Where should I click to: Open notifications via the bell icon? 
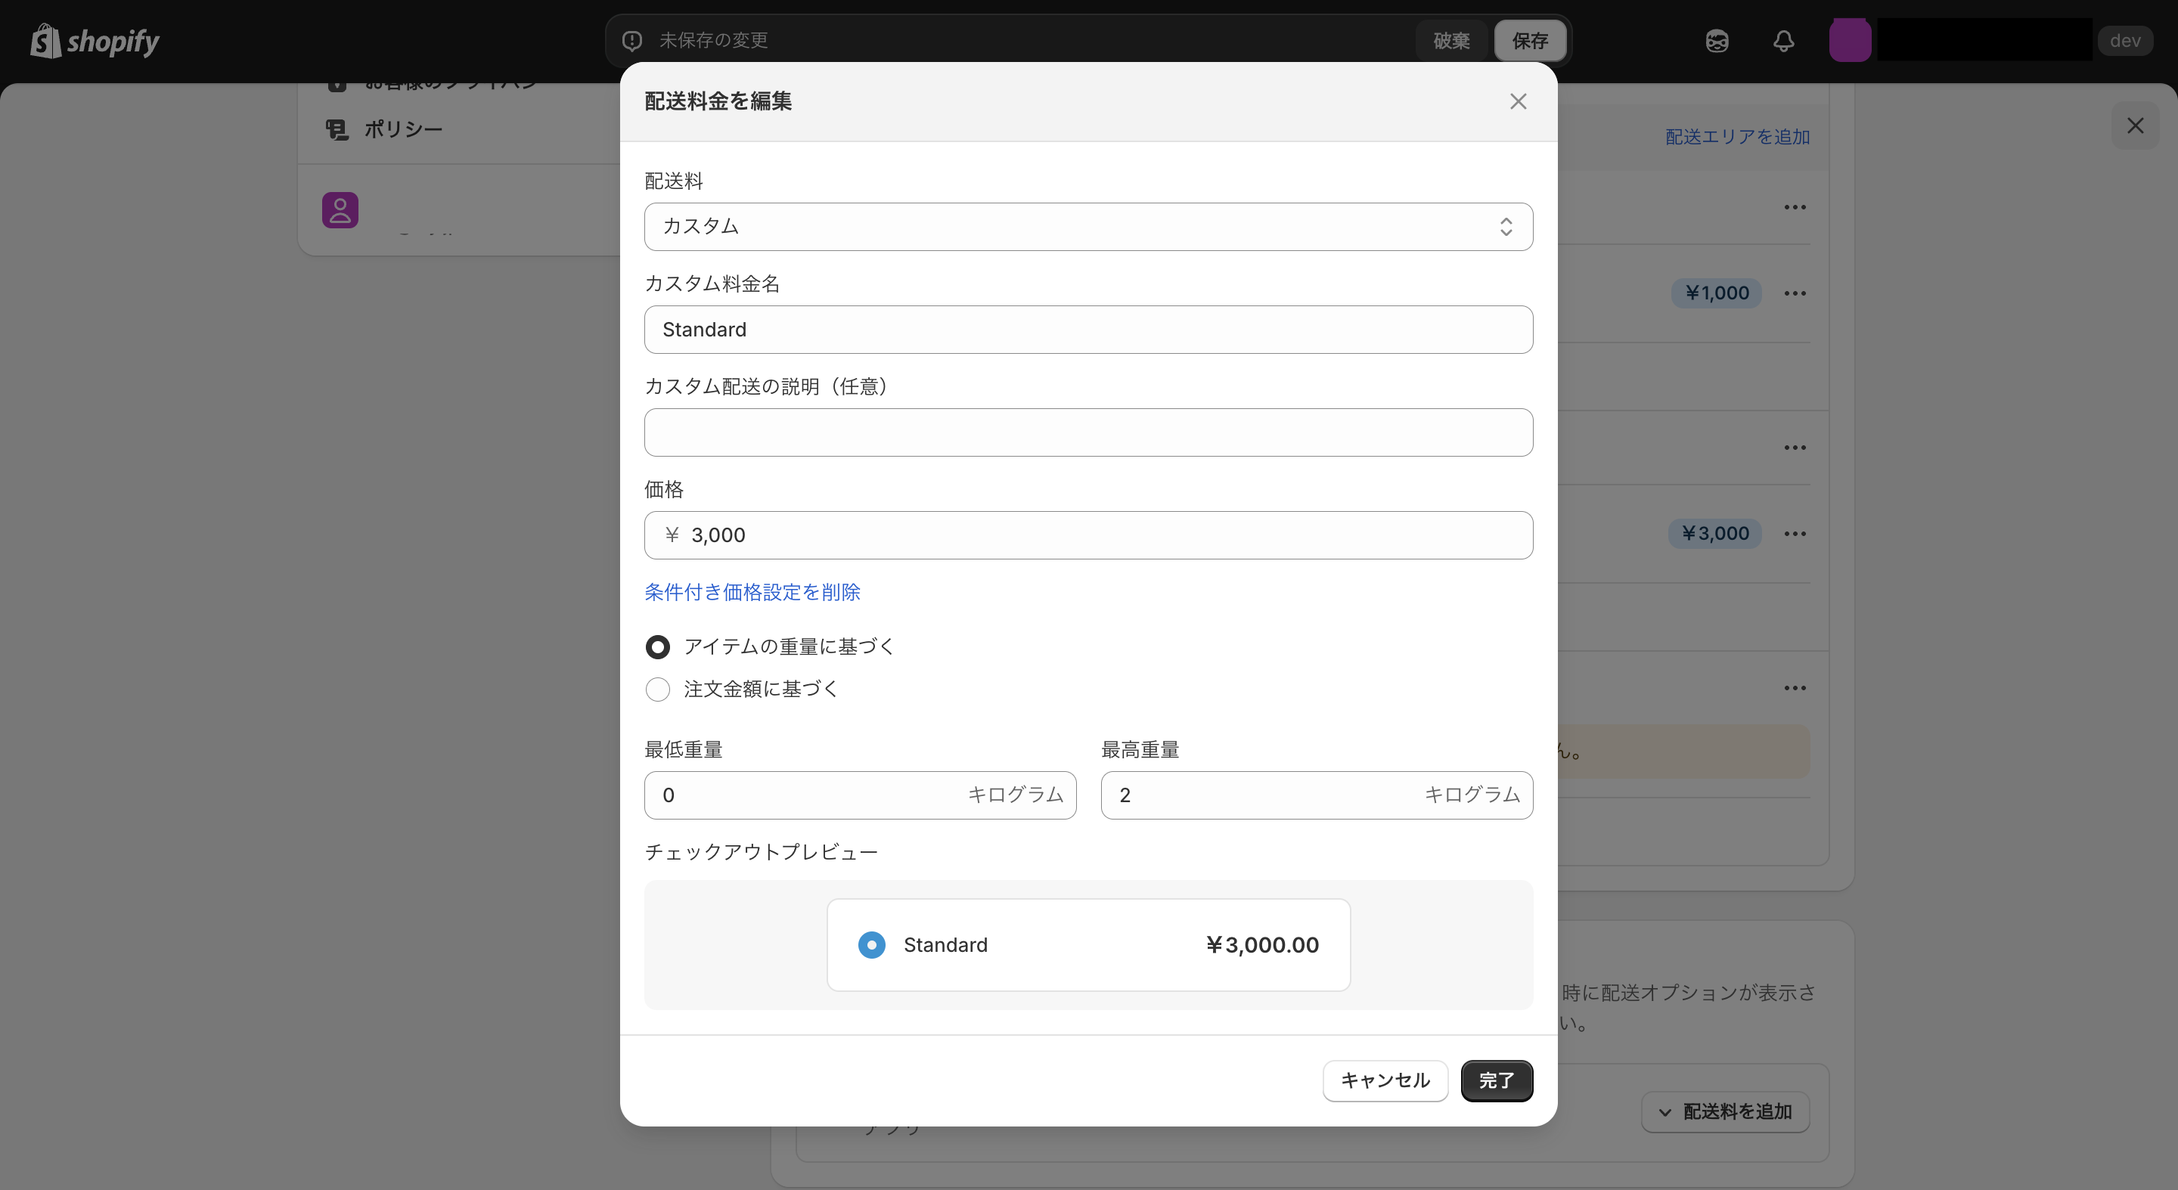pyautogui.click(x=1782, y=41)
